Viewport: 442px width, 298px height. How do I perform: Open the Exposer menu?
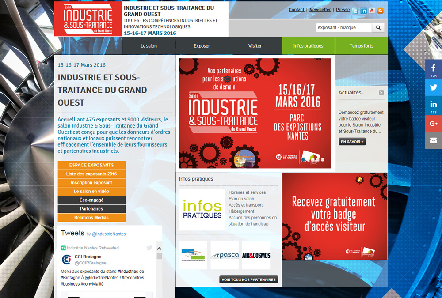[202, 46]
